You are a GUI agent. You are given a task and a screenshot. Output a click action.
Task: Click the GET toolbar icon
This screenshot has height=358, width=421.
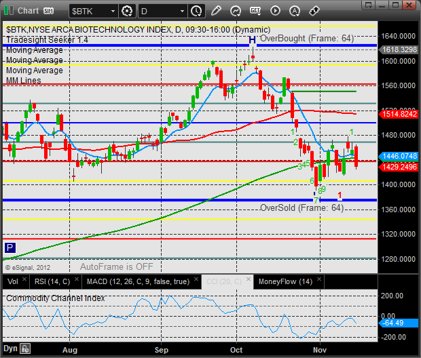[x=255, y=11]
